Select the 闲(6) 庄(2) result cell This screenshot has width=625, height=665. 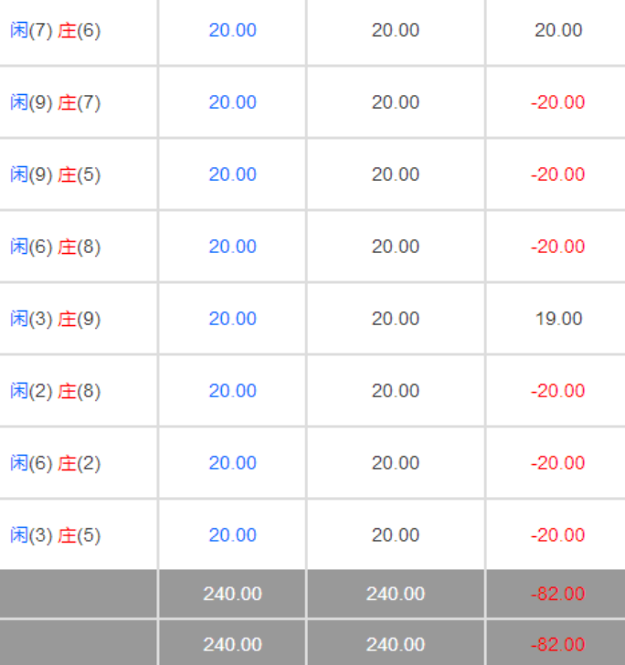[x=56, y=463]
